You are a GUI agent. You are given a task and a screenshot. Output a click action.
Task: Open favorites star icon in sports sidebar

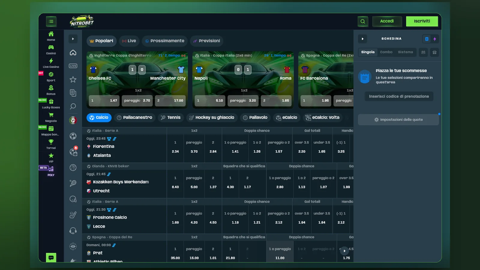73,79
